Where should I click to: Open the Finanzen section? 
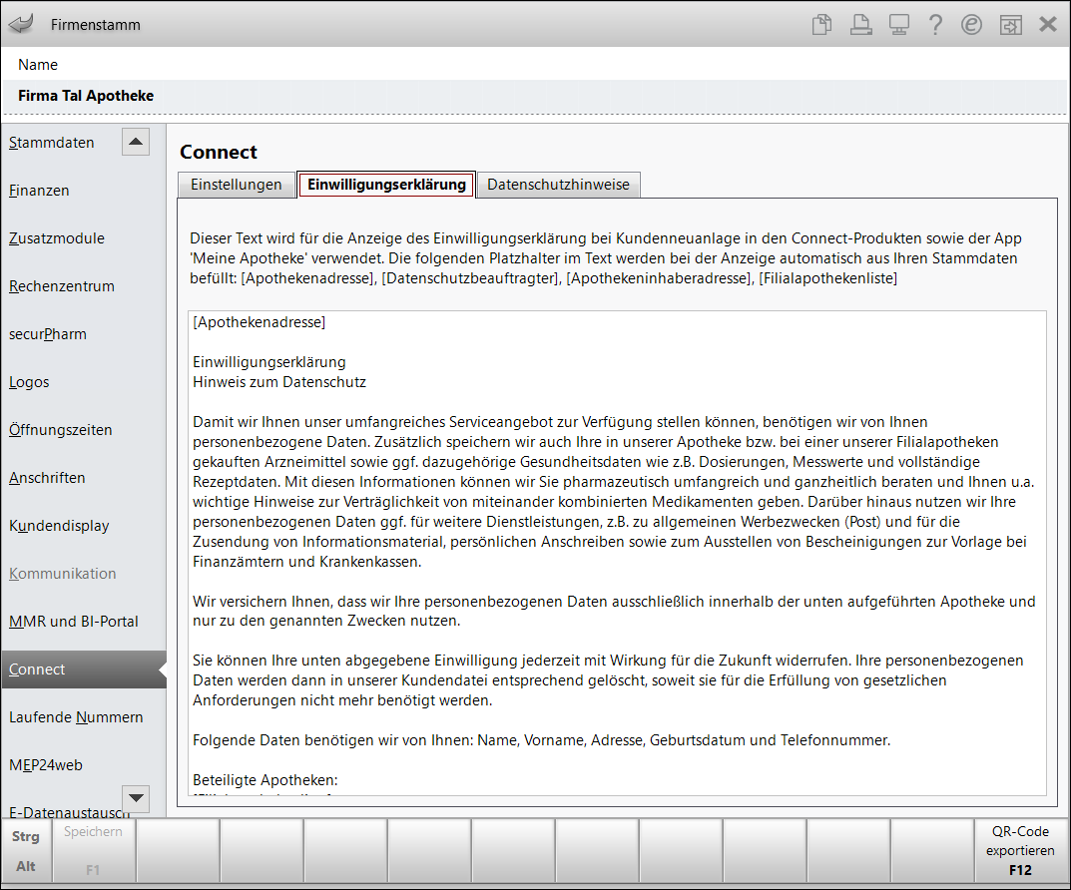[x=39, y=191]
